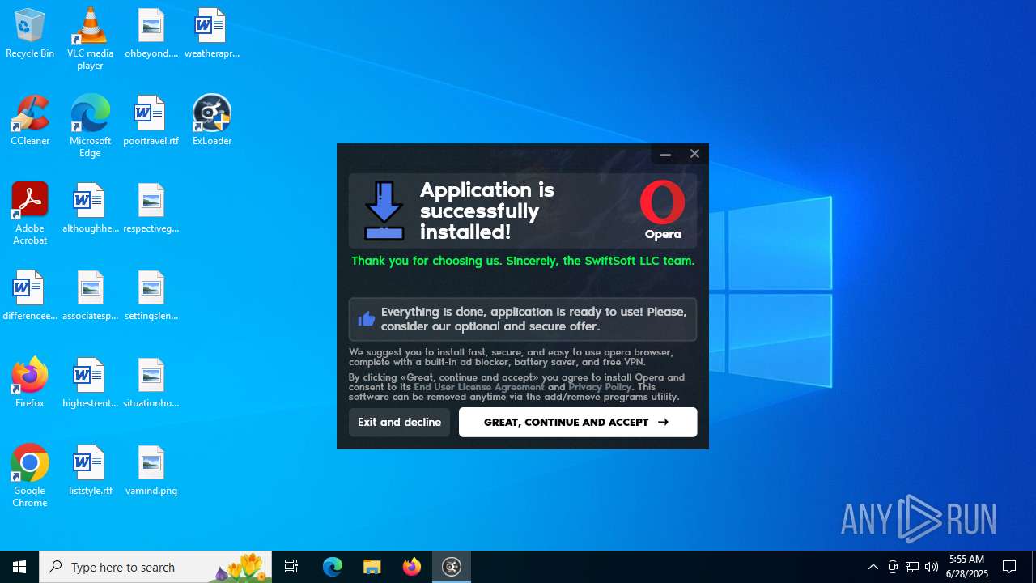Select the situationho image file icon
The width and height of the screenshot is (1036, 583).
click(151, 383)
